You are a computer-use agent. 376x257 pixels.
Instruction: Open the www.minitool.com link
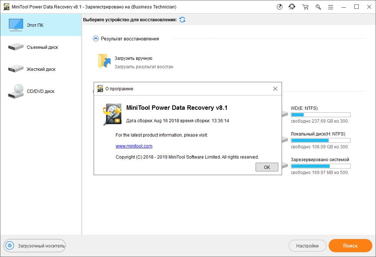[x=134, y=146]
